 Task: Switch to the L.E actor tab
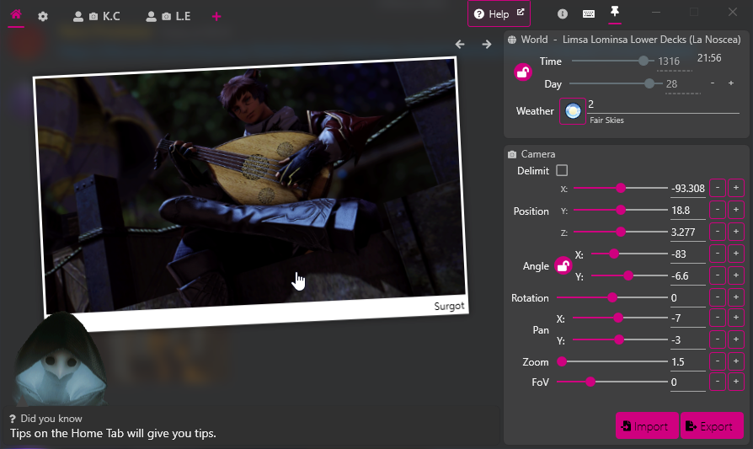point(168,16)
